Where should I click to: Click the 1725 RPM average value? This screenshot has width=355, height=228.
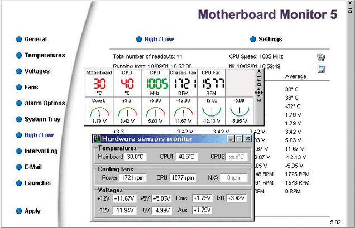click(298, 174)
